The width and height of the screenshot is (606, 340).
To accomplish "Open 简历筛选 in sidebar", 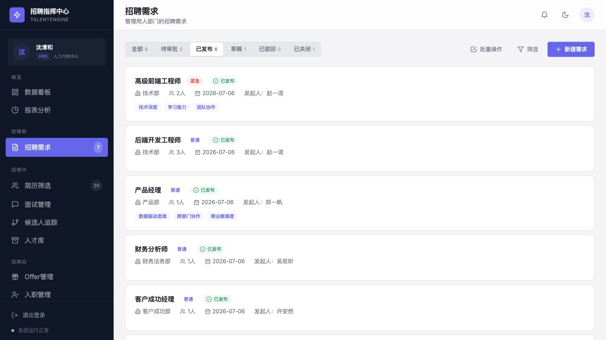I will pos(57,186).
